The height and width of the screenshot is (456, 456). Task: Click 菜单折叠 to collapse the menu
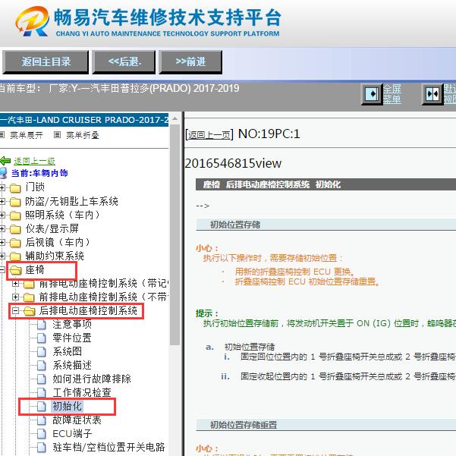[83, 135]
